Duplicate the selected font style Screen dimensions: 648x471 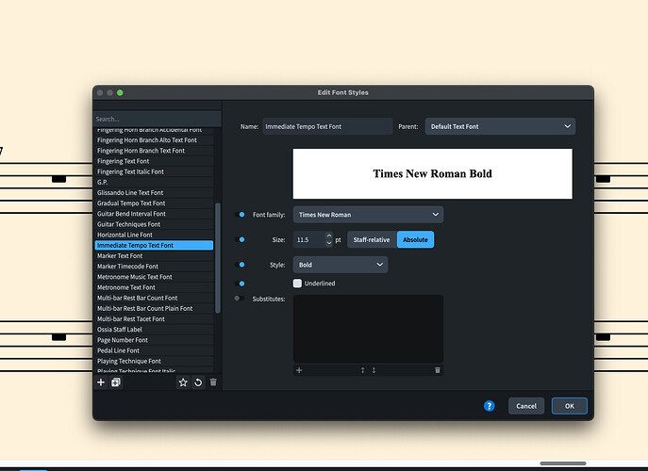point(116,382)
